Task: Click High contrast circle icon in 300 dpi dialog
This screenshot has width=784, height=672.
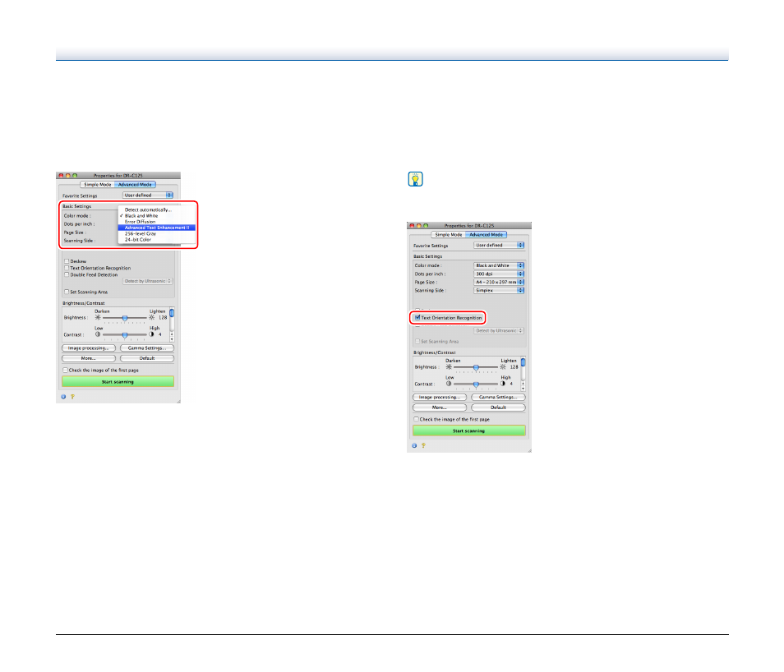Action: 502,384
